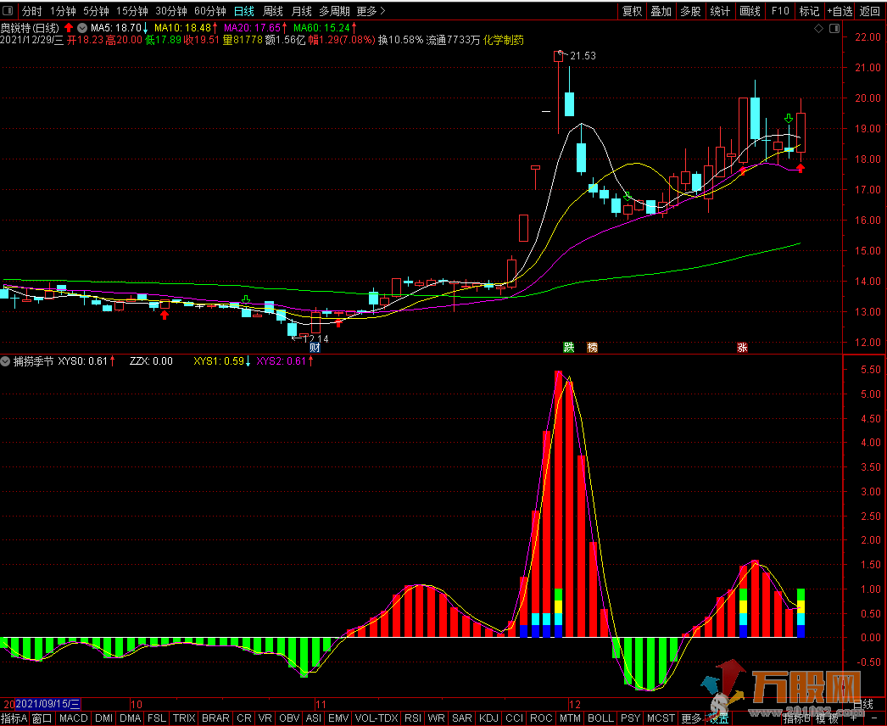Select the TRIX indicator tab

184,718
